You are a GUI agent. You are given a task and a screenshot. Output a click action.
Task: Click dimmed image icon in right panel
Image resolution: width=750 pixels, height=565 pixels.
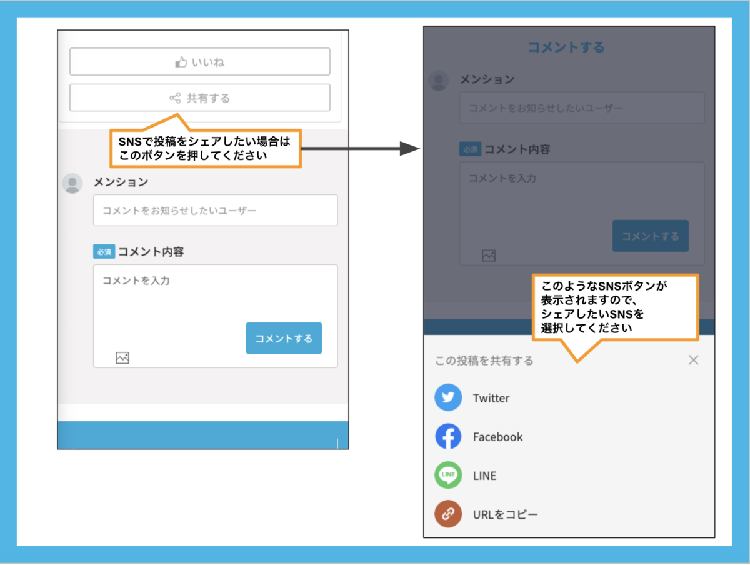(489, 256)
